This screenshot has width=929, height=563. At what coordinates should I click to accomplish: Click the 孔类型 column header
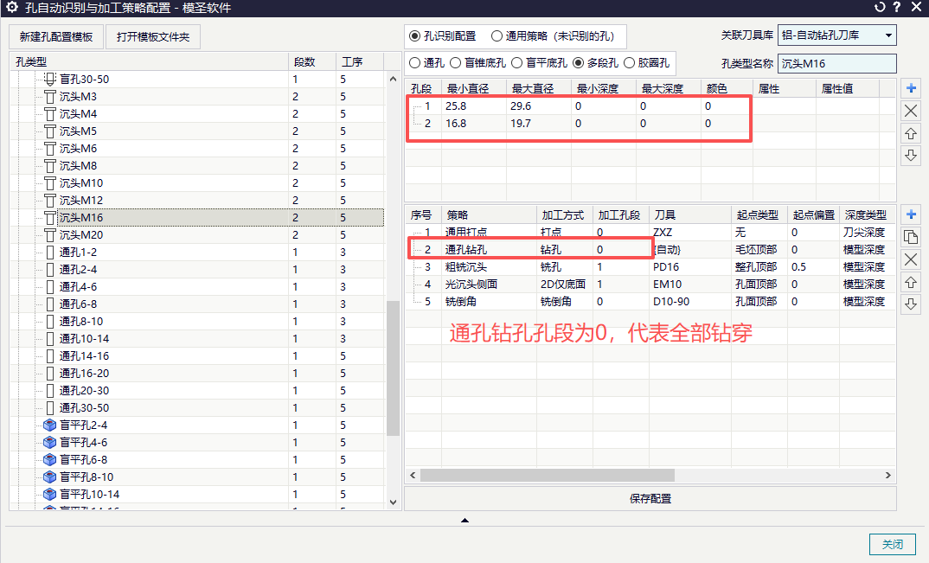[150, 61]
